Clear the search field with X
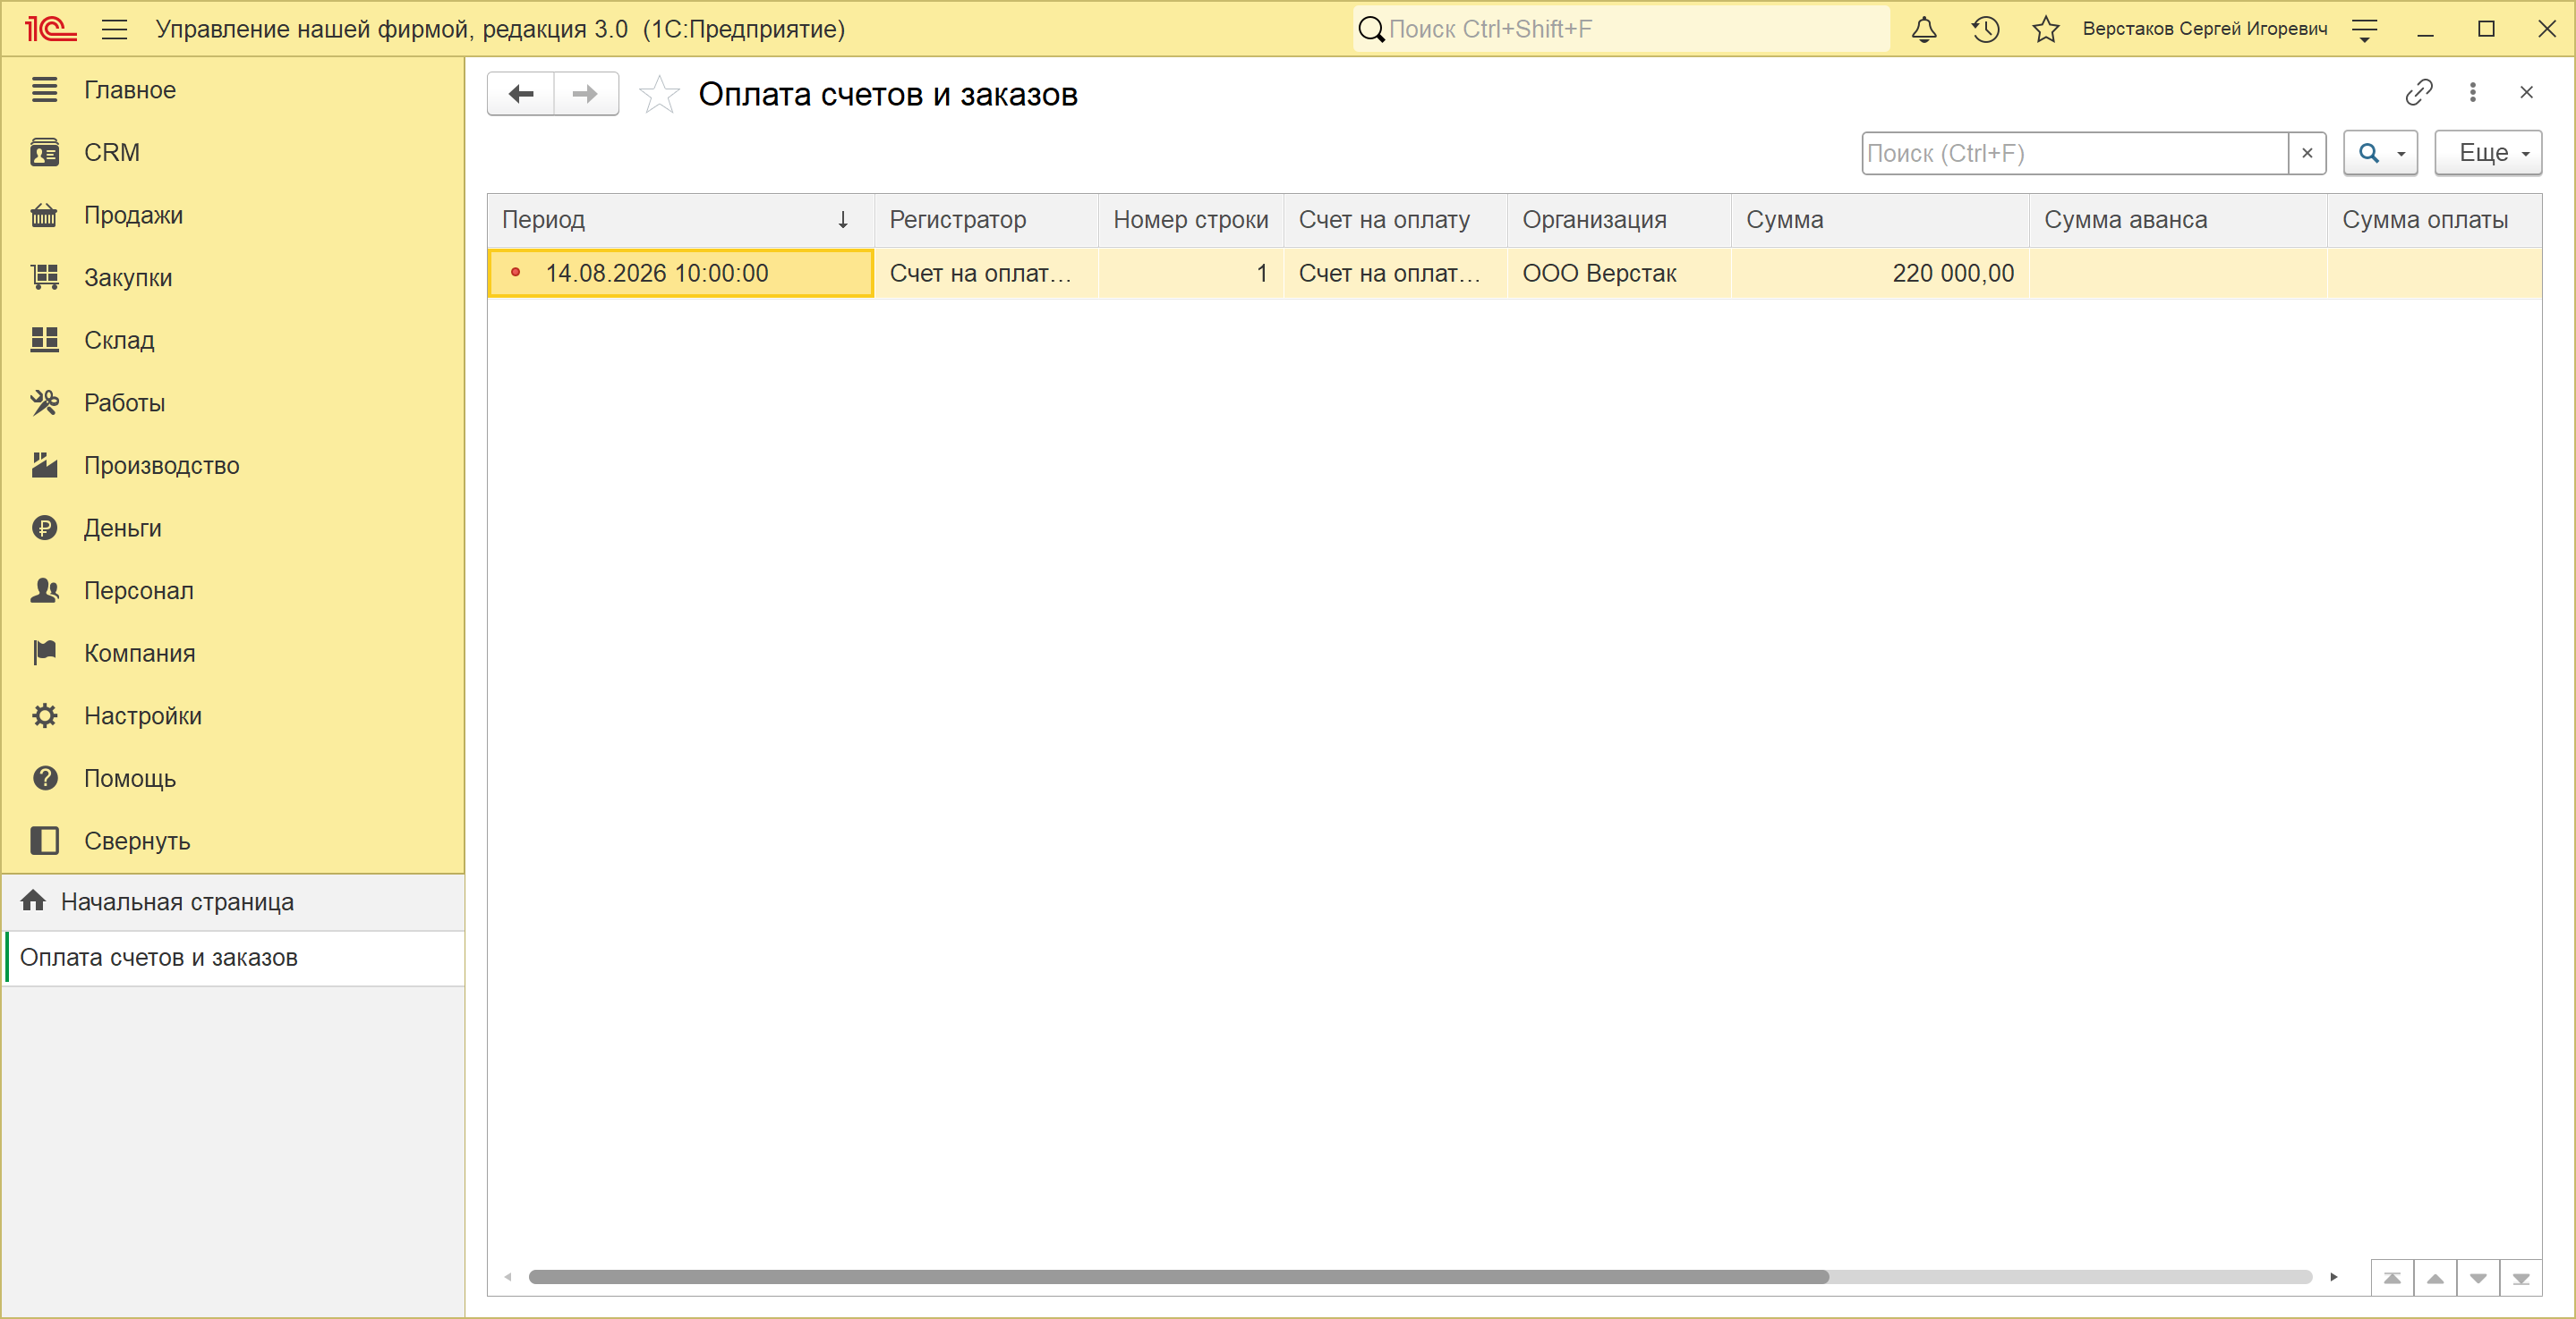 (x=2307, y=153)
